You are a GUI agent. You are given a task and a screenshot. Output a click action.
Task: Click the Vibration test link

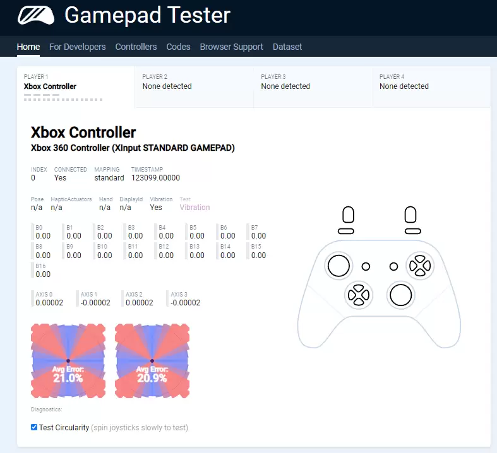[195, 208]
